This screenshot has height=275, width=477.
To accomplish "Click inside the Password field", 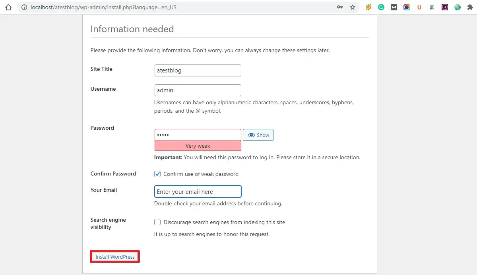I will tap(198, 135).
